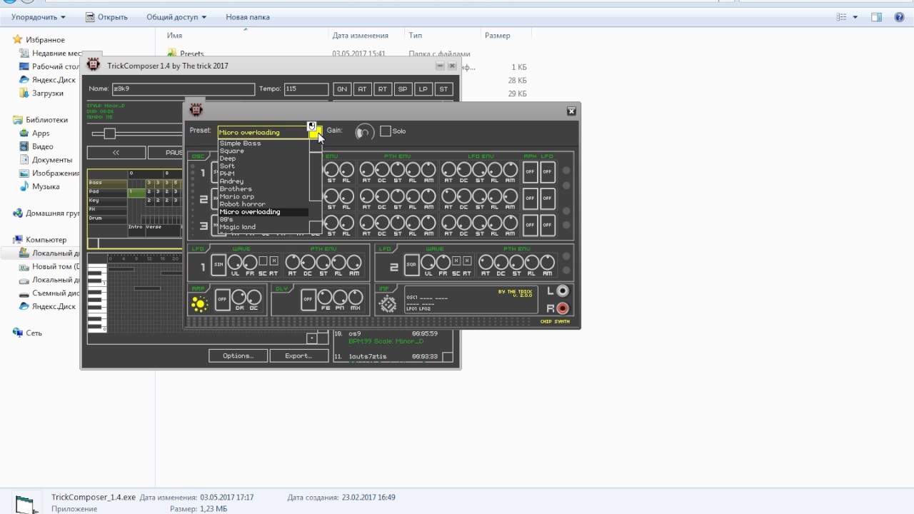Toggle LFO 2 SC checkbox
914x514 pixels.
coord(456,261)
